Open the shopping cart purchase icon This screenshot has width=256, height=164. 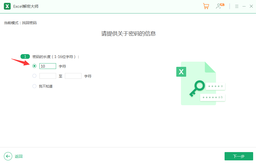[206, 6]
